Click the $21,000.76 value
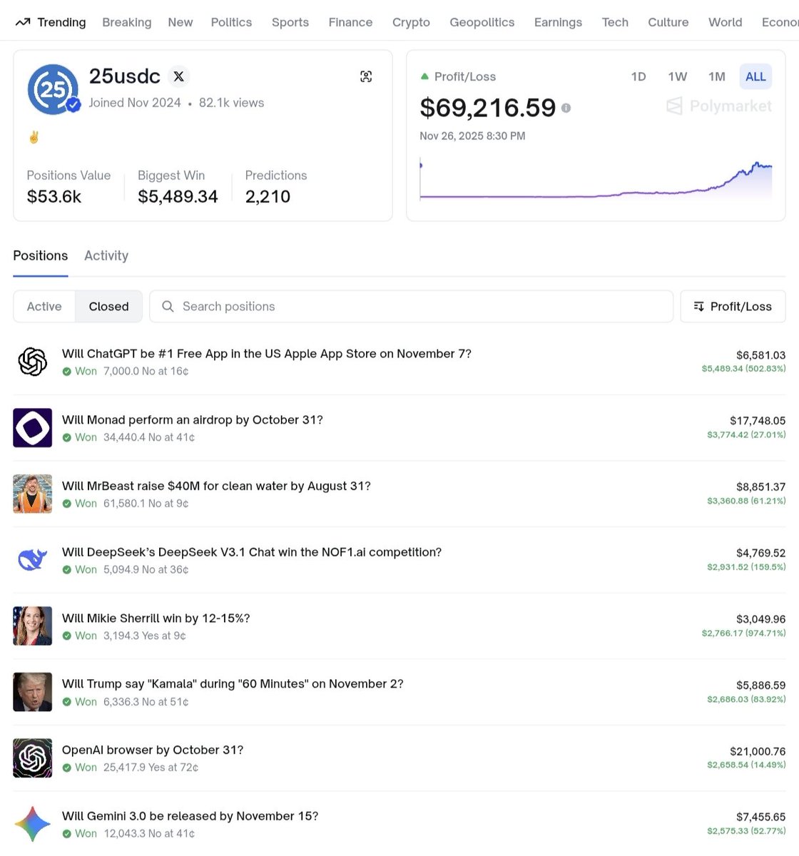 point(758,751)
